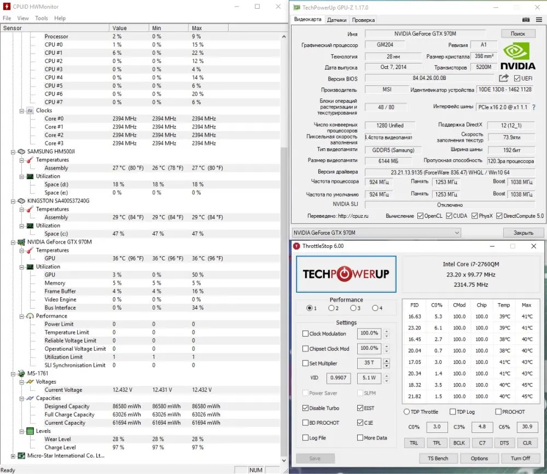
Task: Click the SAMSUNG HM500JI drive icon
Action: tap(22, 152)
